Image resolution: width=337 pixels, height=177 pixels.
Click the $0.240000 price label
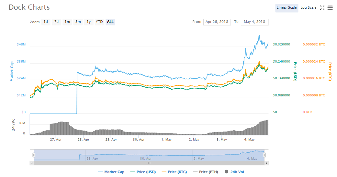tap(282, 62)
